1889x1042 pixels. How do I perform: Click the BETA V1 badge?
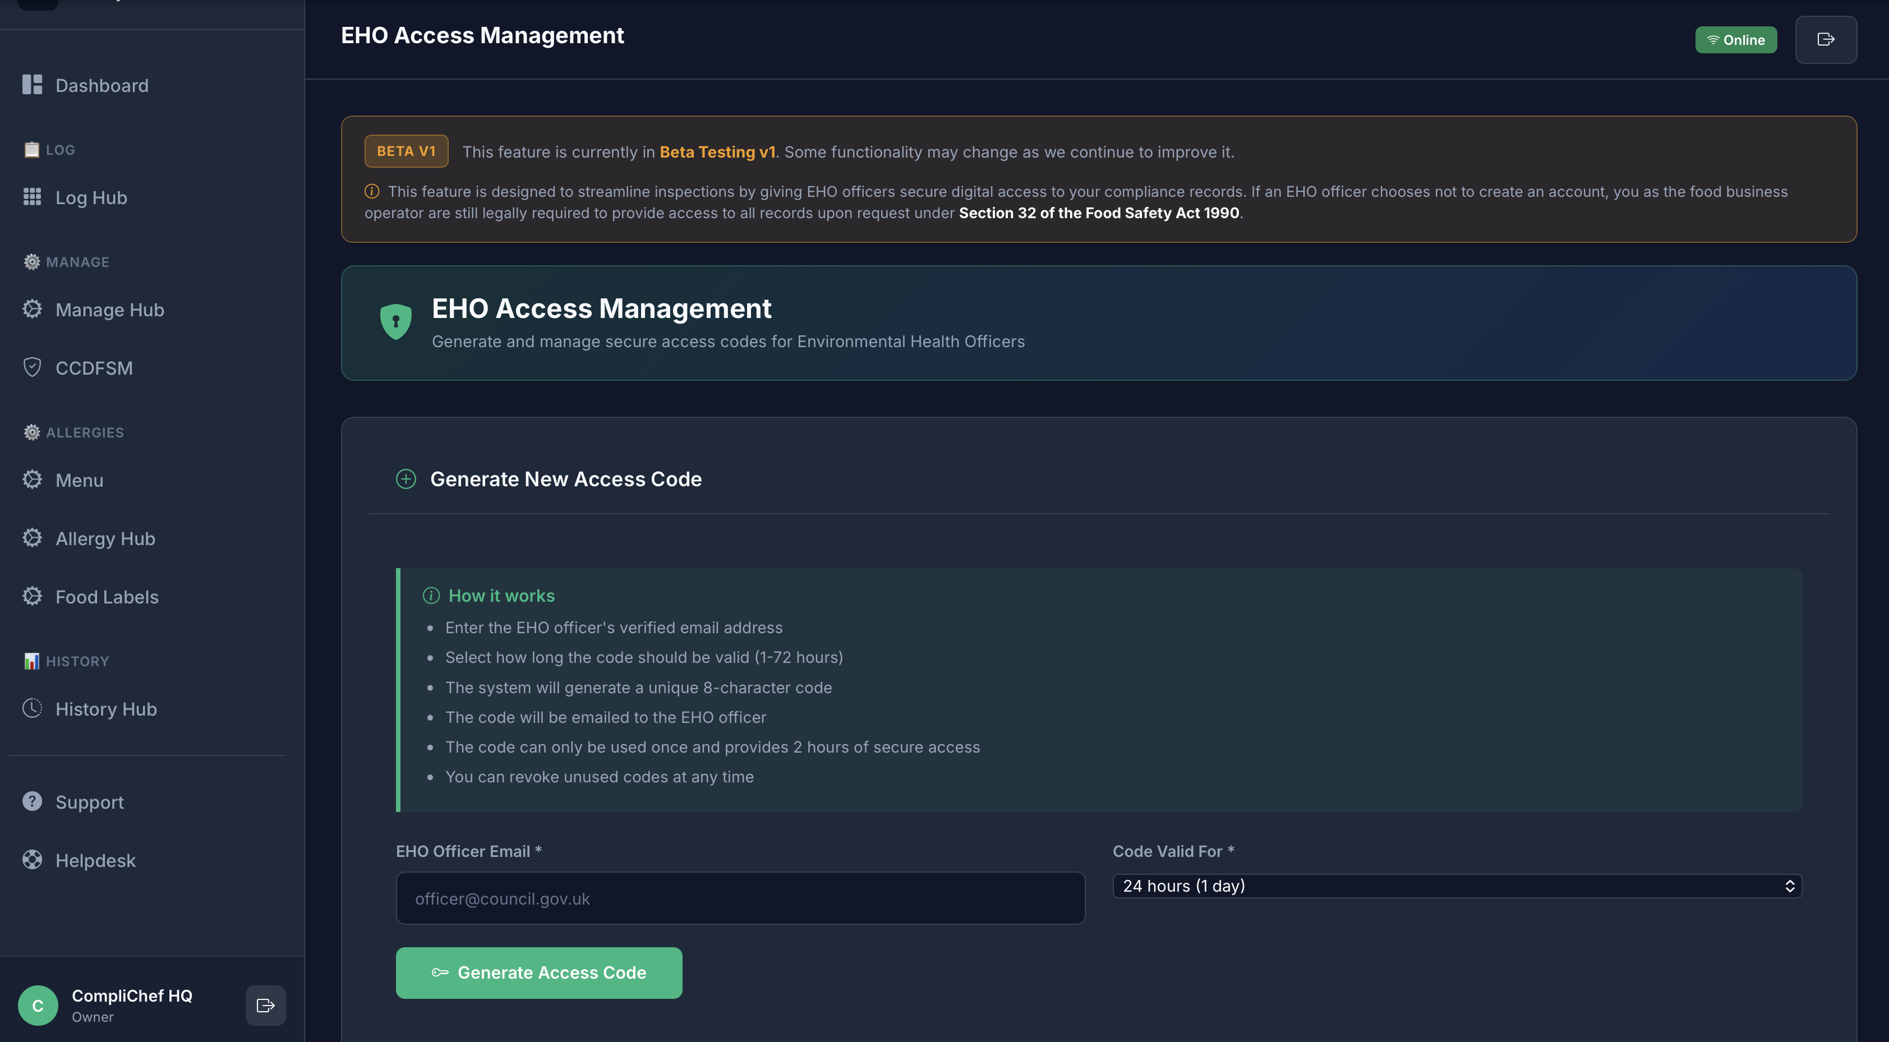tap(406, 151)
